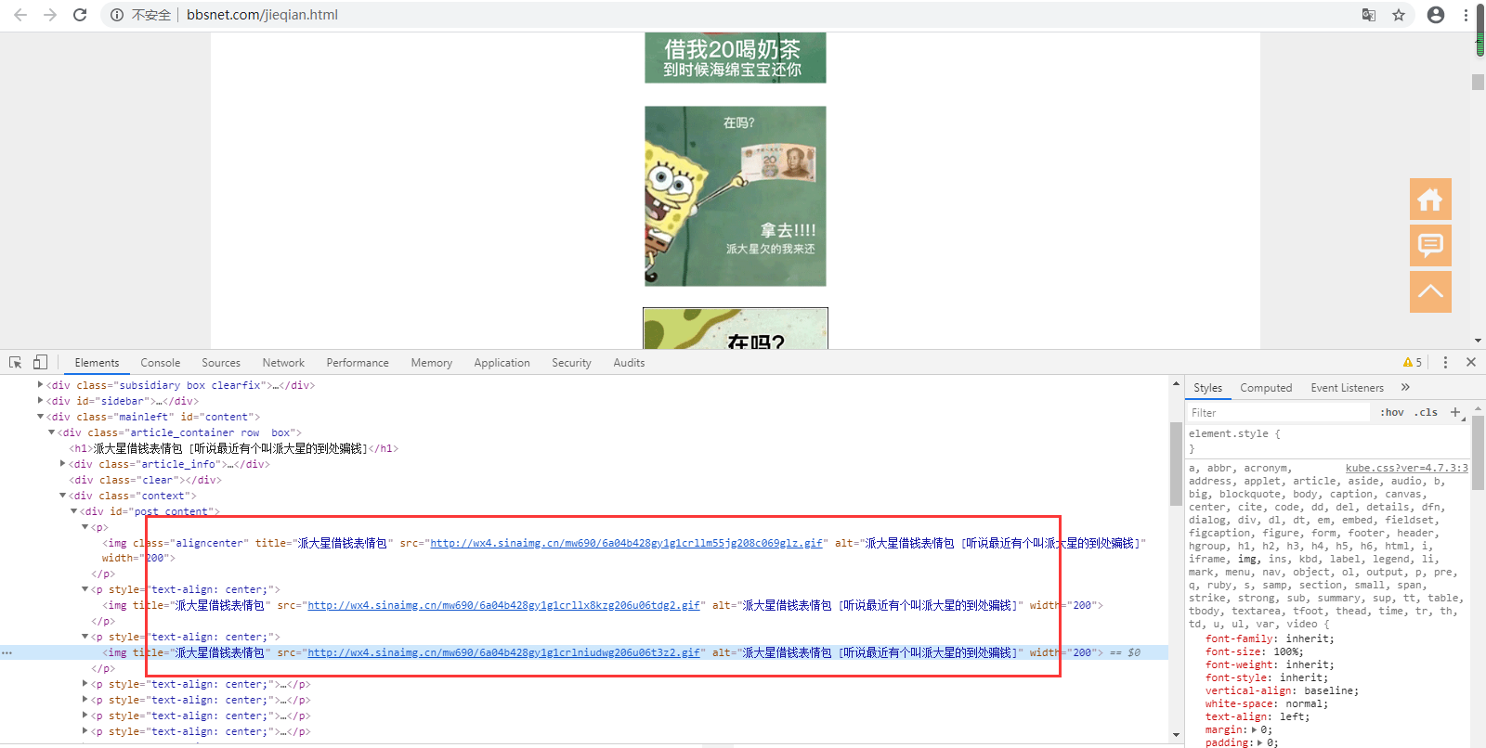The height and width of the screenshot is (748, 1486).
Task: View site security info icon
Action: (x=117, y=15)
